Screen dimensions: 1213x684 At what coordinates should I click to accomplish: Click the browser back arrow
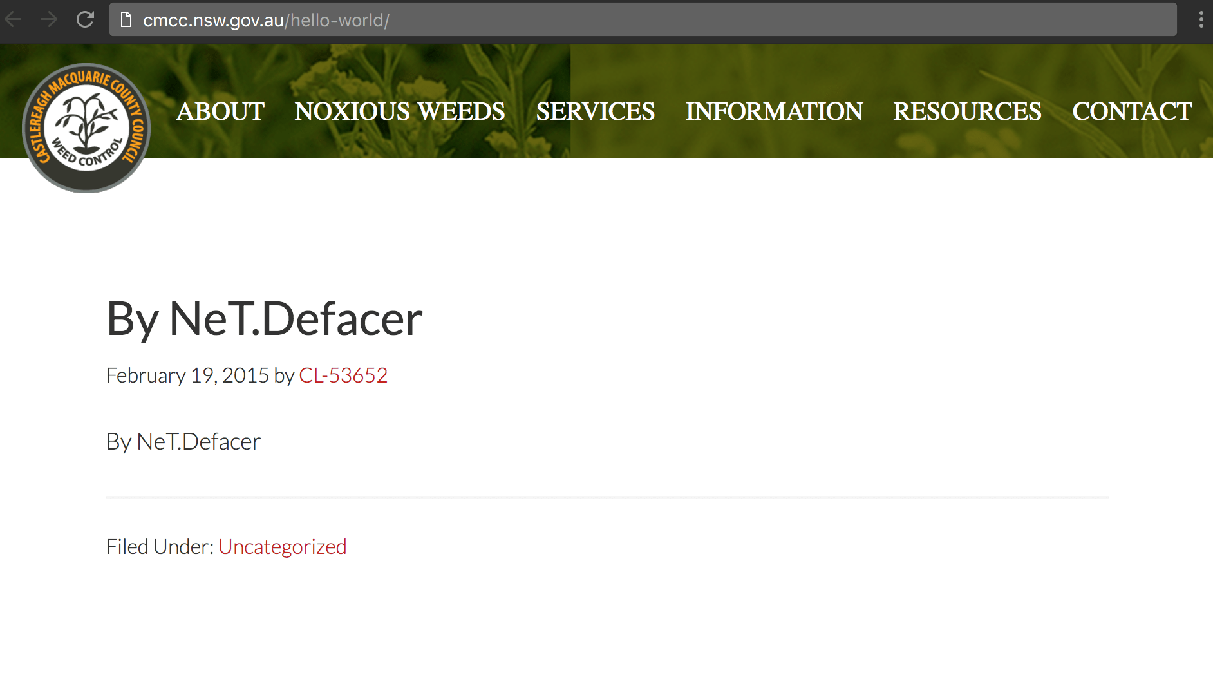click(14, 19)
